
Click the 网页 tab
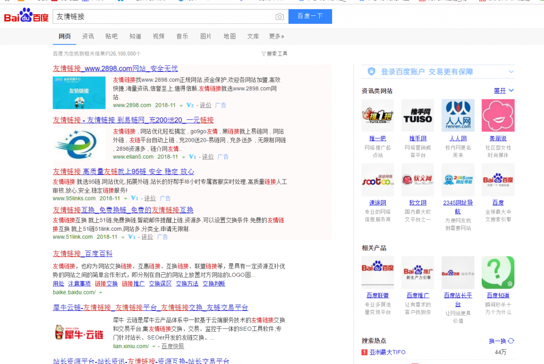(x=64, y=36)
